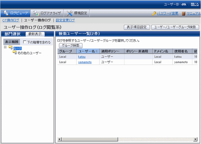Image resolution: width=201 pixels, height=144 pixels.
Task: Click the ルート folder icon in tree
Action: [x=11, y=48]
